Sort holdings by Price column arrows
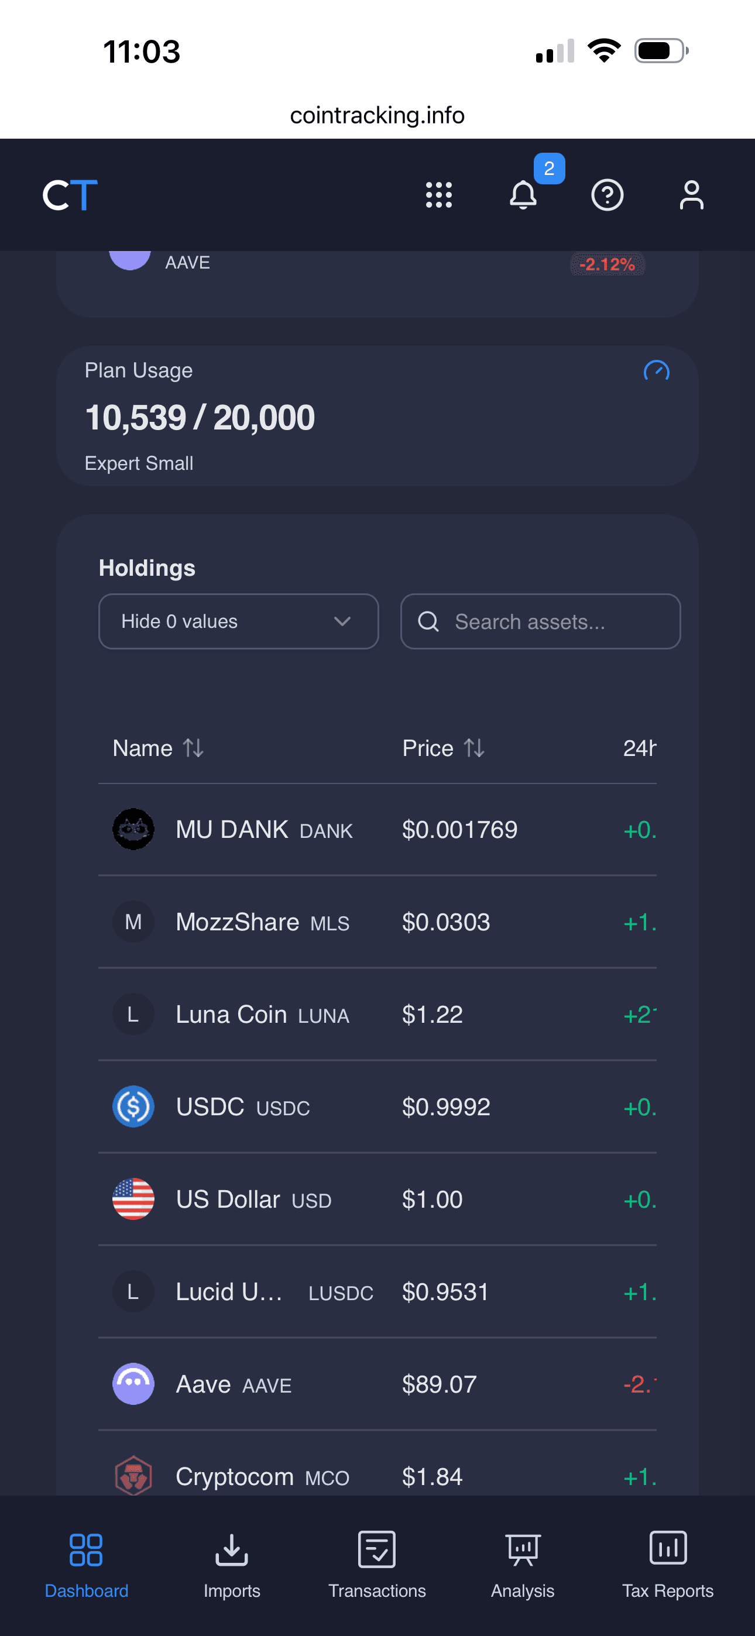This screenshot has height=1636, width=755. [474, 748]
